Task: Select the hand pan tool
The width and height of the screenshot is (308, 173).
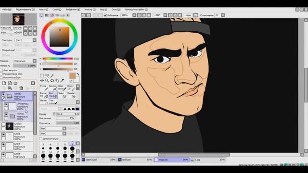Action: [57, 80]
